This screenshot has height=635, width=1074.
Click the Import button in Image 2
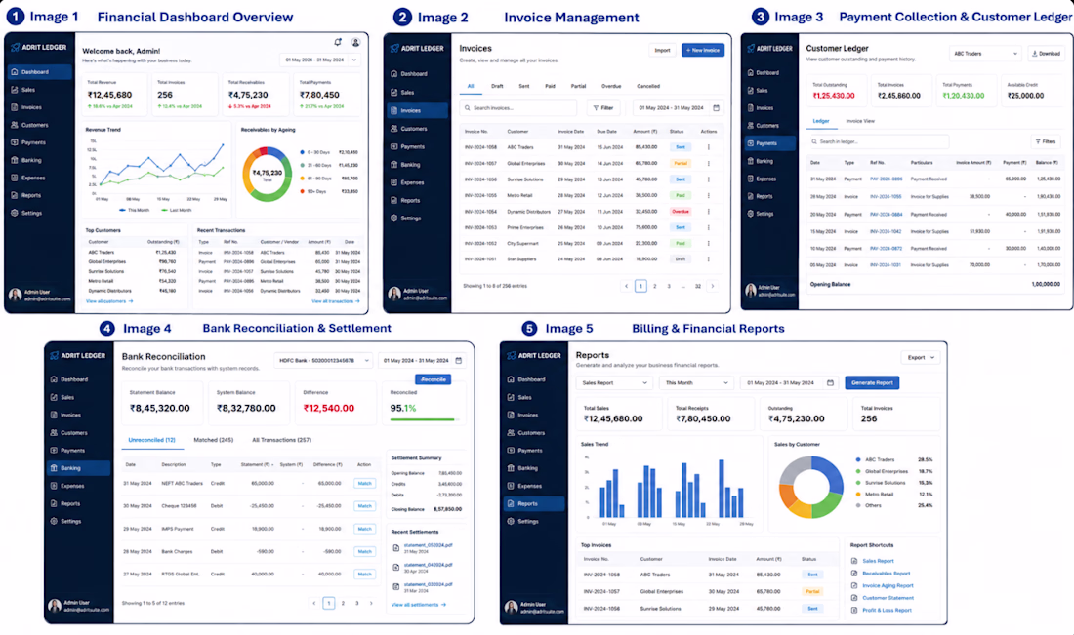(x=662, y=50)
